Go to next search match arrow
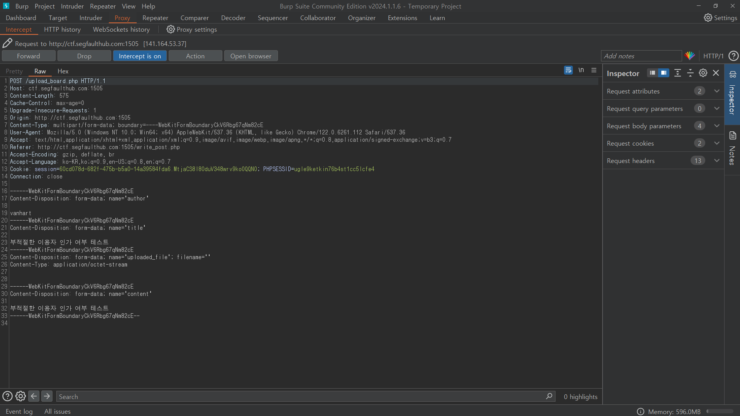This screenshot has height=416, width=740. (x=47, y=396)
